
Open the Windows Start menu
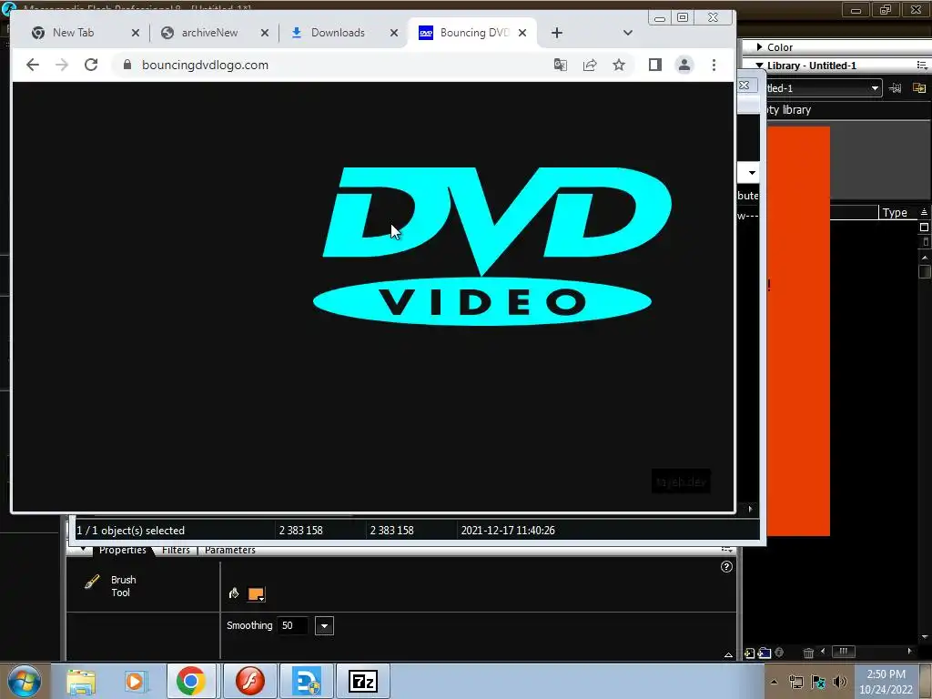[25, 681]
